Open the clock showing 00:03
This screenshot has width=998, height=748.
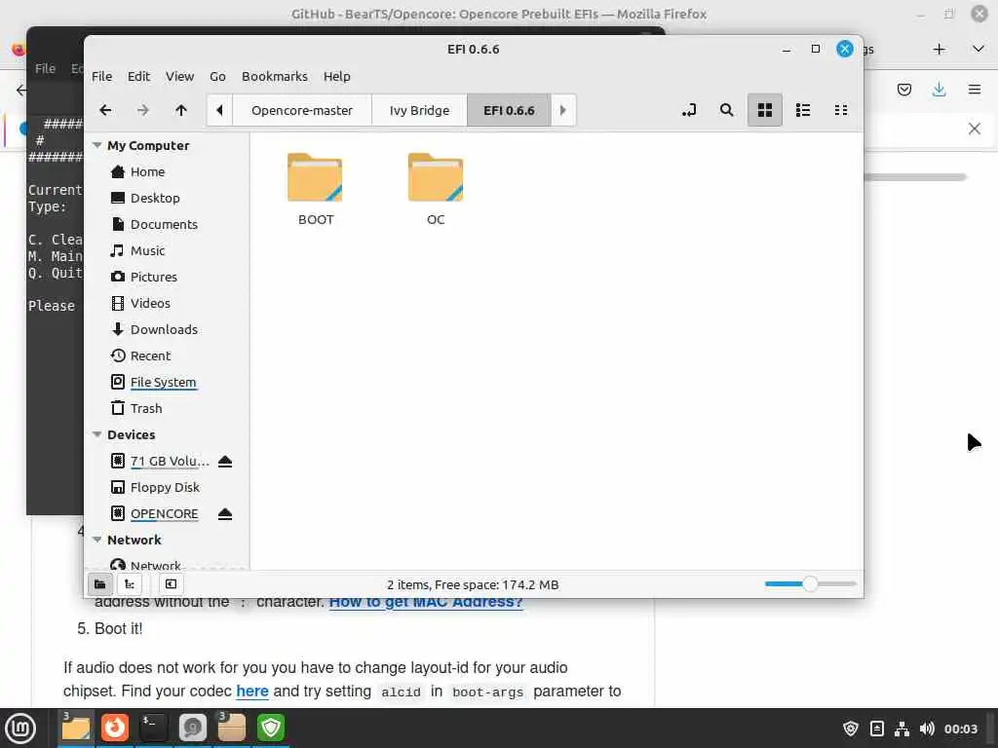[960, 729]
